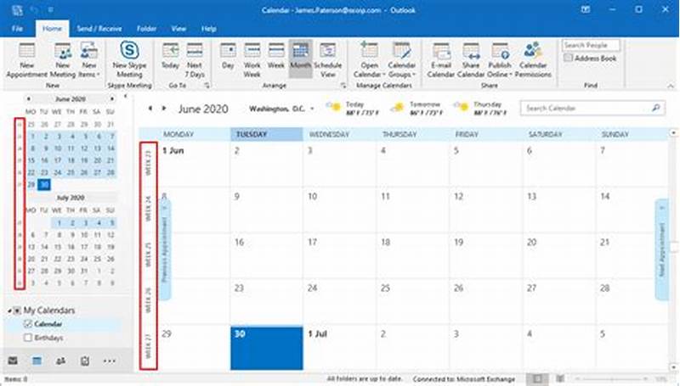
Task: Switch to Week view
Action: [275, 56]
